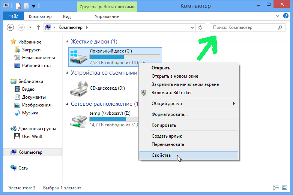Open the Файл menu tab
Viewport: 293px width, 195px height.
click(13, 16)
